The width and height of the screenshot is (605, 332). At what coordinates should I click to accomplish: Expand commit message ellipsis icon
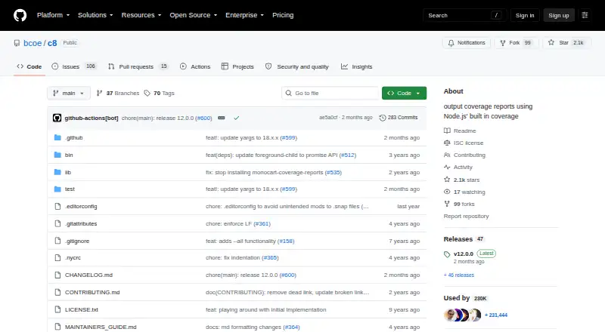click(222, 118)
